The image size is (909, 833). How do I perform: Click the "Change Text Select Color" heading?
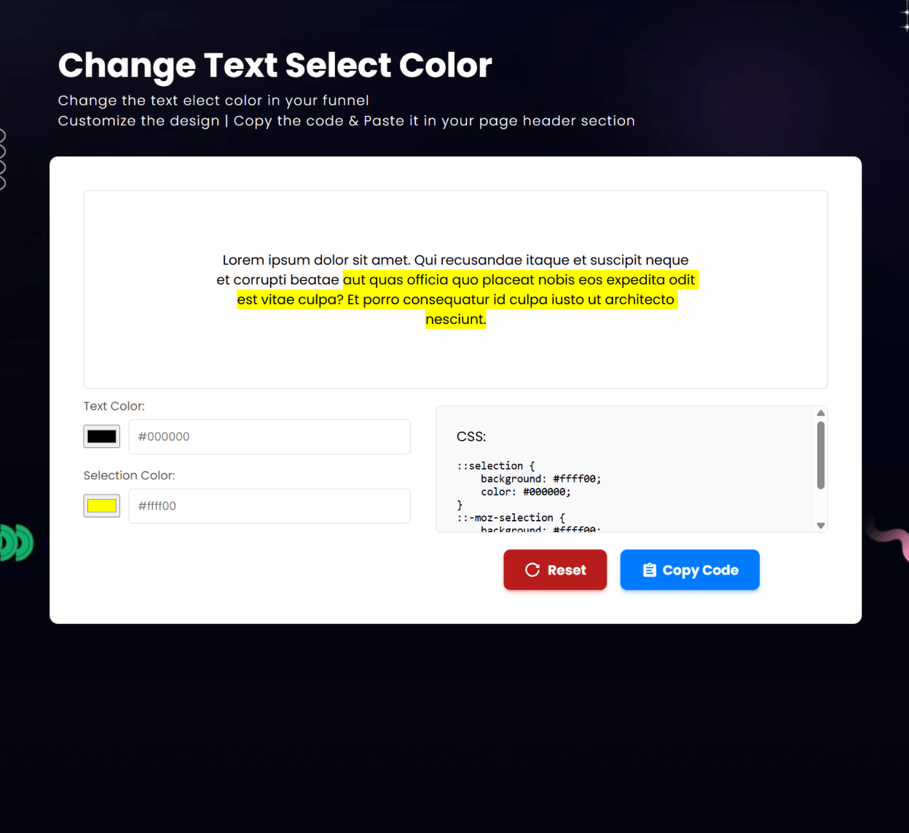pos(275,66)
